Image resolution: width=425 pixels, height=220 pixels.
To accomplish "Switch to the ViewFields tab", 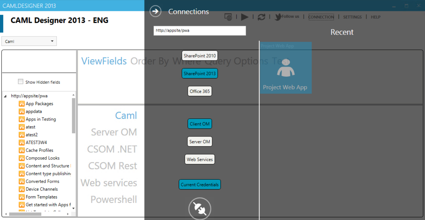I will [x=104, y=61].
